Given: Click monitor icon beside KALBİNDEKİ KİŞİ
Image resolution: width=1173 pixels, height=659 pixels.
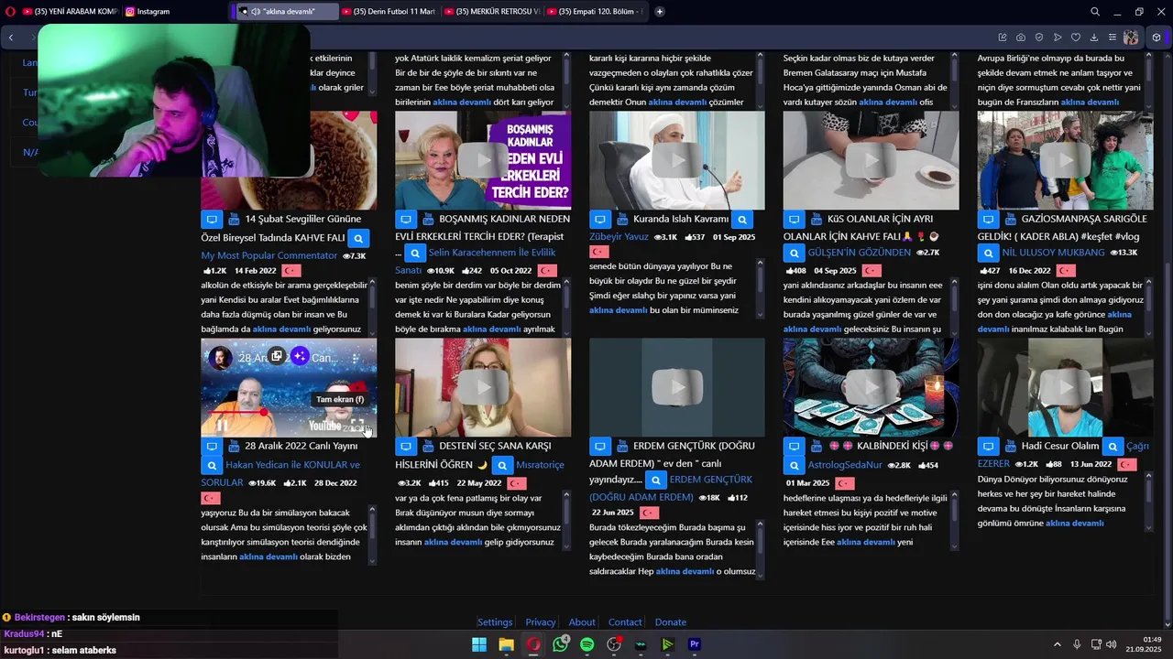Looking at the screenshot, I should 794,447.
